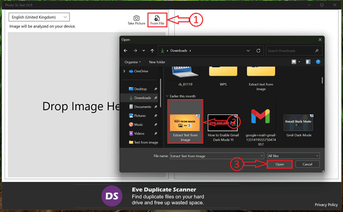The image size is (343, 212).
Task: Click the Take Picture camera icon
Action: click(136, 18)
